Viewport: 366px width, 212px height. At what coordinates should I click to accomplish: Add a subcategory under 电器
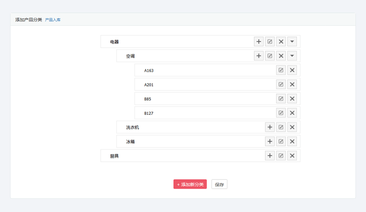pyautogui.click(x=259, y=42)
